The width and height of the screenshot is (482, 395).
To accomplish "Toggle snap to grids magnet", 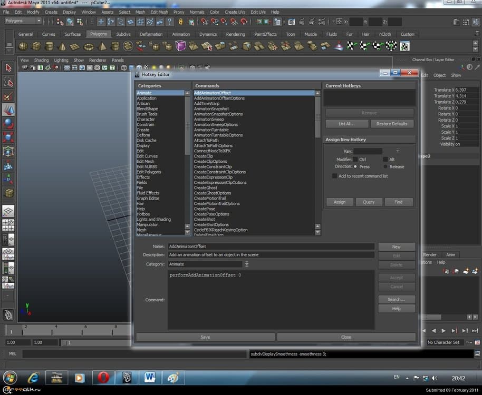I will coord(205,22).
